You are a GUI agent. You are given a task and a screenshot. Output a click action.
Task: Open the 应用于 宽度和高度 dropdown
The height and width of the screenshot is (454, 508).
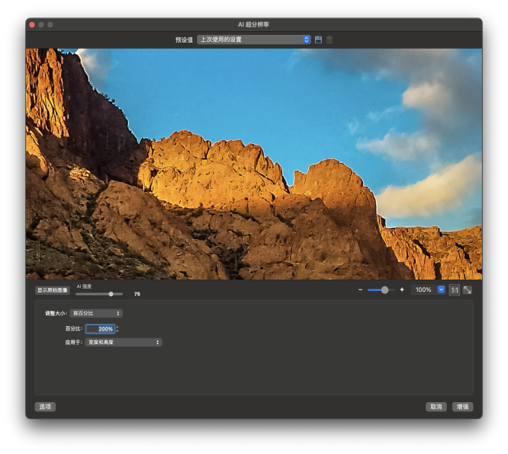[x=123, y=343]
